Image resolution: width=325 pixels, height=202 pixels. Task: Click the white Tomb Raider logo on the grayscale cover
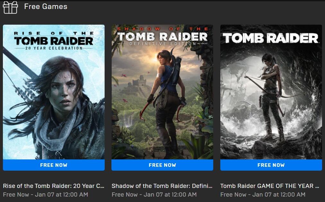tap(271, 38)
